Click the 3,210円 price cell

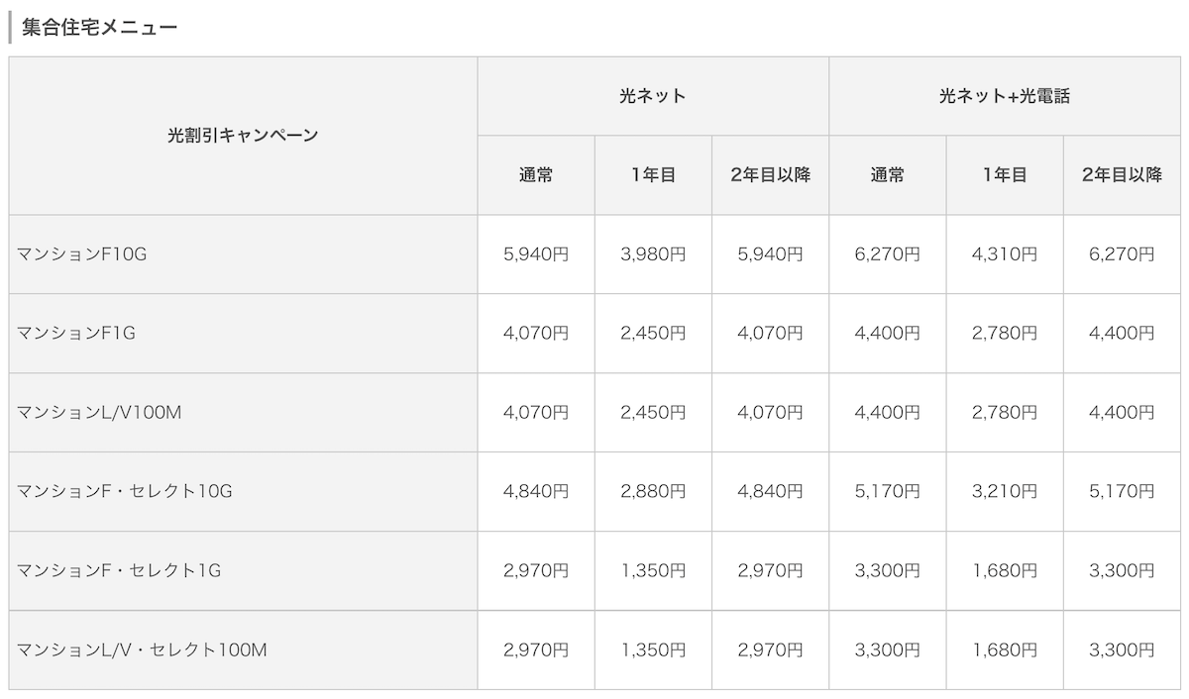[x=1005, y=492]
